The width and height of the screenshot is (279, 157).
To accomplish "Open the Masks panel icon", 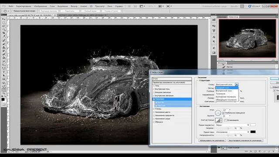I will (x=214, y=53).
